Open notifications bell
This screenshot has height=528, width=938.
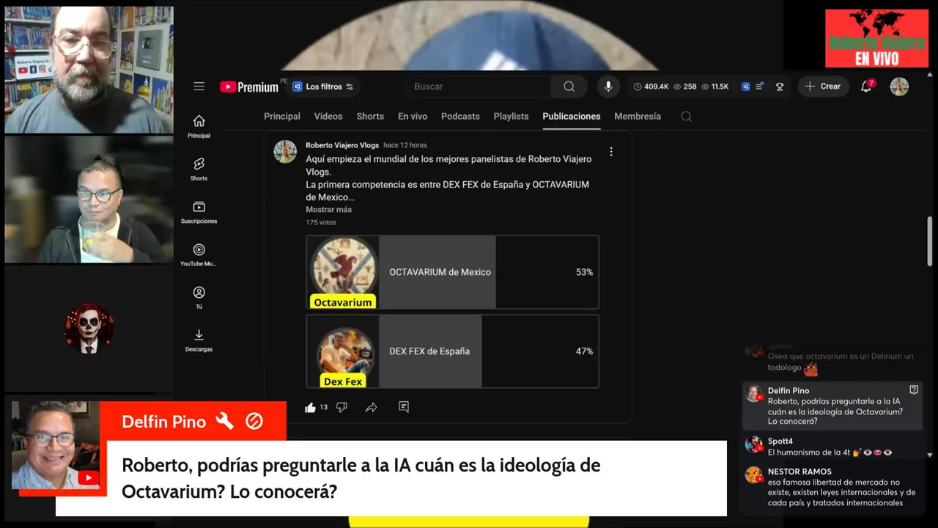(866, 87)
